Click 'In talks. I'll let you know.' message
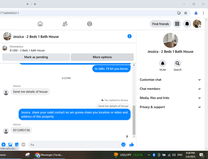This screenshot has height=159, width=208. click(111, 69)
